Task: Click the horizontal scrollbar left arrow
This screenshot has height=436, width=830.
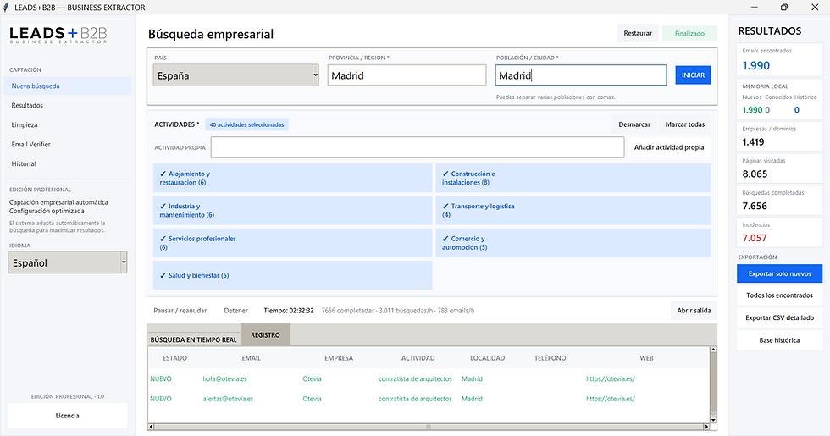Action: click(x=151, y=427)
